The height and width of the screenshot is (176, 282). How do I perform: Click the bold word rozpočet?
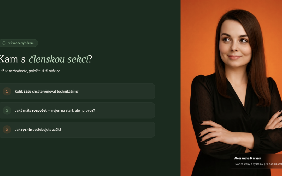pyautogui.click(x=39, y=111)
